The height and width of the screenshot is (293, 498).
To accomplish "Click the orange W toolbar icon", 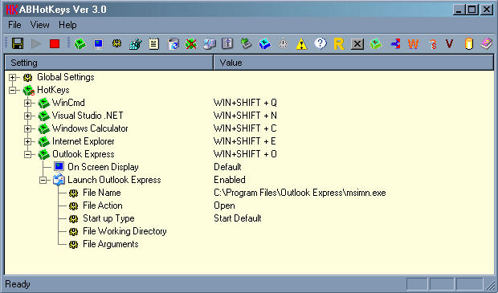I will [x=413, y=43].
